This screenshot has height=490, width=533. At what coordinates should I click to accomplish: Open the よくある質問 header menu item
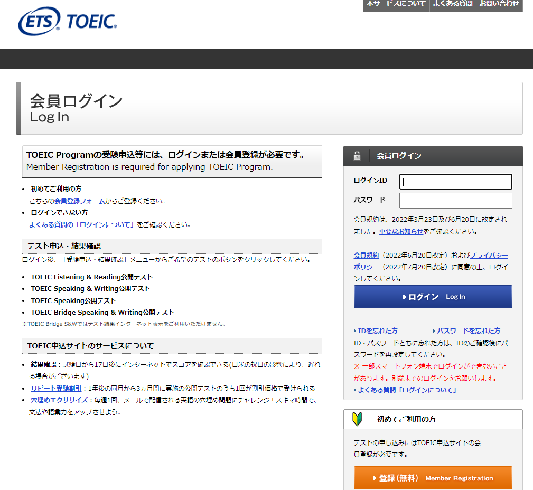tap(453, 4)
